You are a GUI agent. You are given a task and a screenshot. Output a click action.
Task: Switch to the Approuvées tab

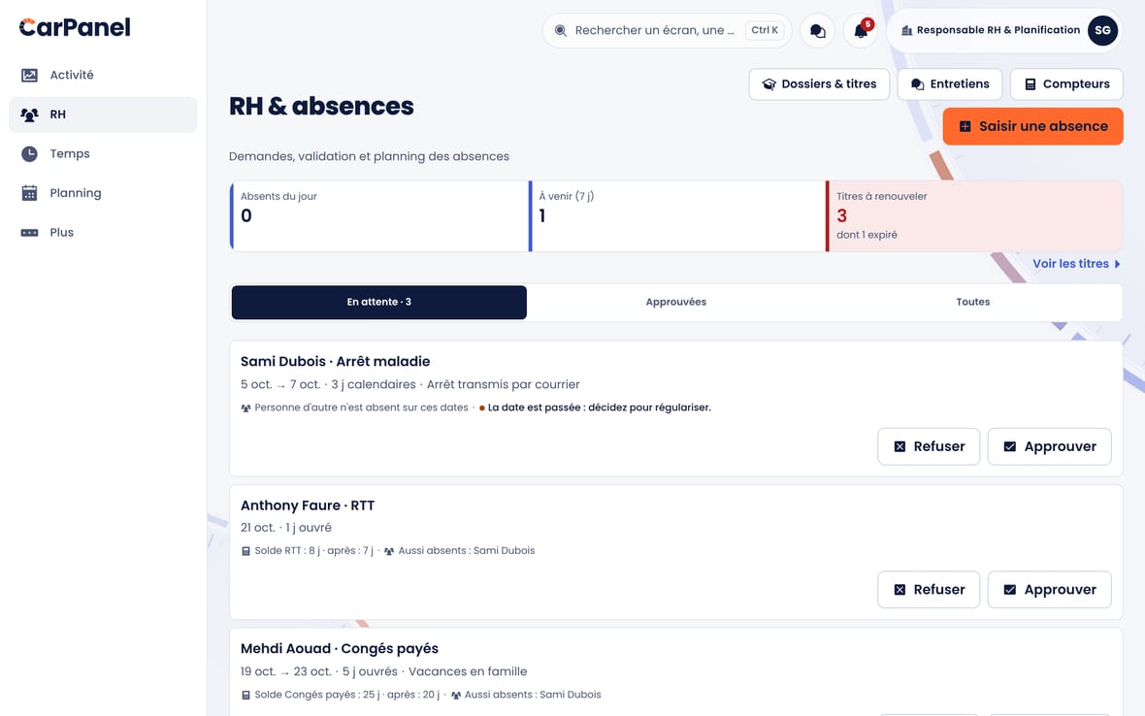click(676, 302)
